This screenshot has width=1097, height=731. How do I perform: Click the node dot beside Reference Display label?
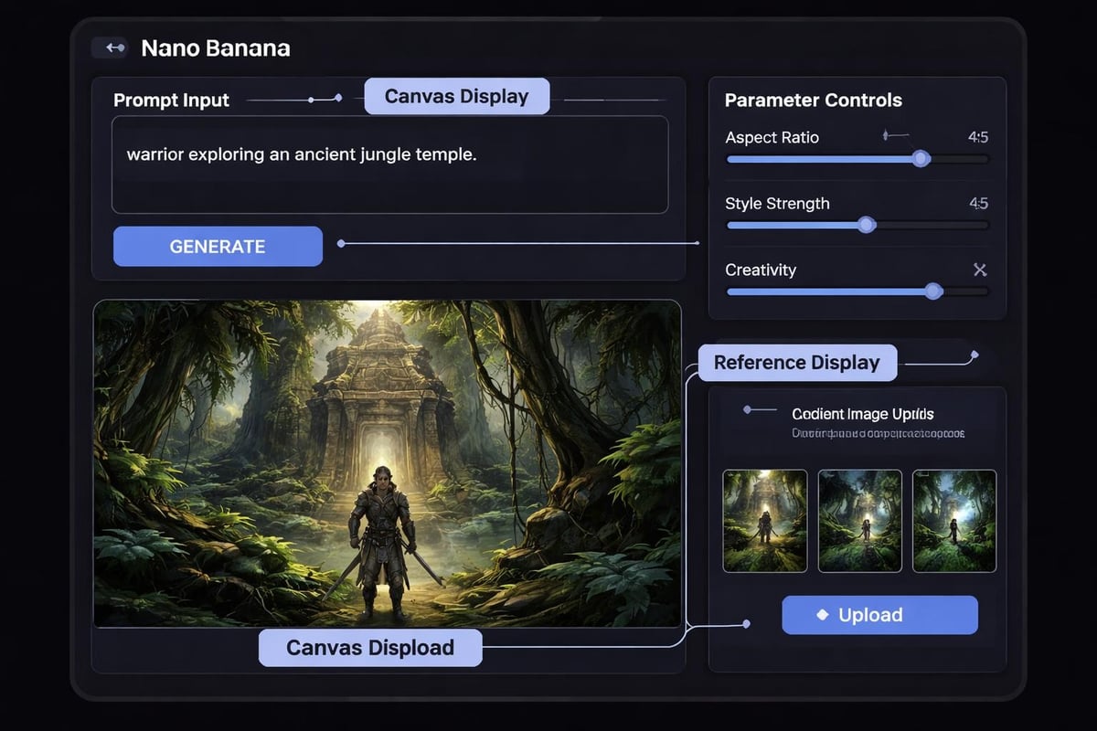tap(975, 355)
